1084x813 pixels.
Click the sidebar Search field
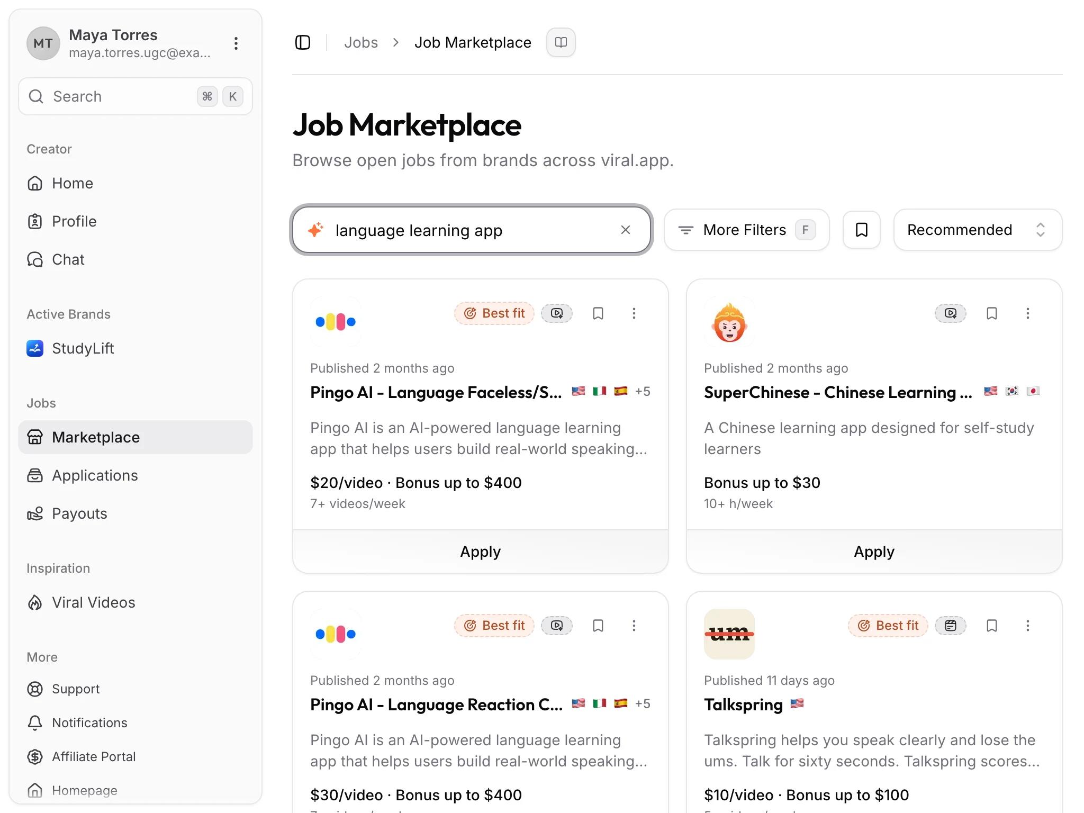135,96
